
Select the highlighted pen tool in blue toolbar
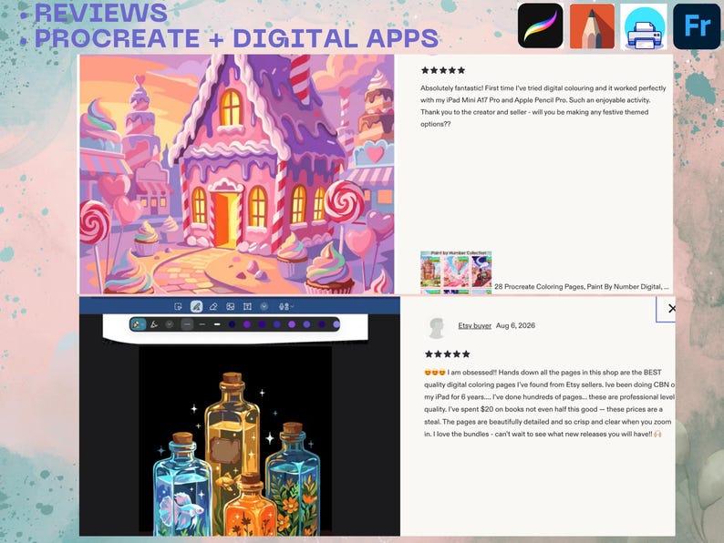pyautogui.click(x=196, y=306)
